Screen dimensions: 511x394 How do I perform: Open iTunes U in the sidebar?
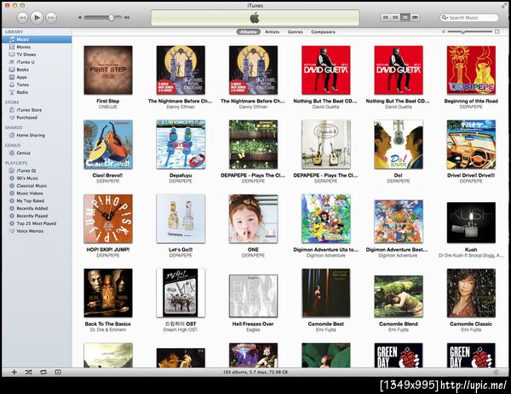[37, 62]
